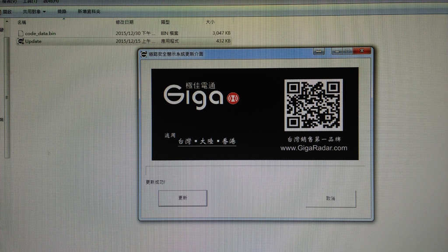448x252 pixels.
Task: Click the 取消 cancel button
Action: click(x=331, y=199)
